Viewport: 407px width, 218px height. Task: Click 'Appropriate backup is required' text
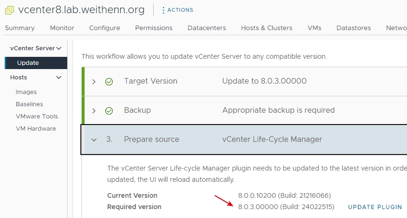[279, 110]
